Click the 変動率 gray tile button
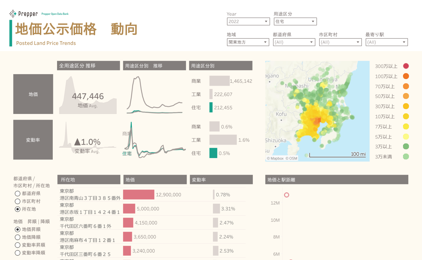Image resolution: width=422 pixels, height=260 pixels. pyautogui.click(x=33, y=140)
